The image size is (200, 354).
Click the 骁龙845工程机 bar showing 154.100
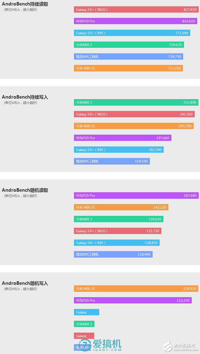(x=112, y=161)
